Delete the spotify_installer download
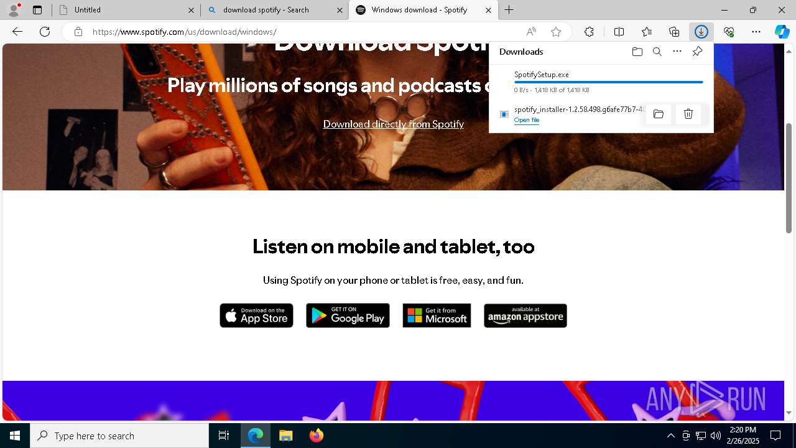The width and height of the screenshot is (796, 448). tap(688, 114)
